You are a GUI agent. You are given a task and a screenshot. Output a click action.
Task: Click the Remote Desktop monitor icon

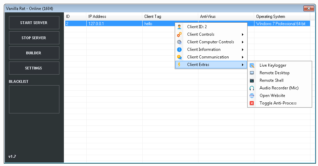tap(252, 73)
